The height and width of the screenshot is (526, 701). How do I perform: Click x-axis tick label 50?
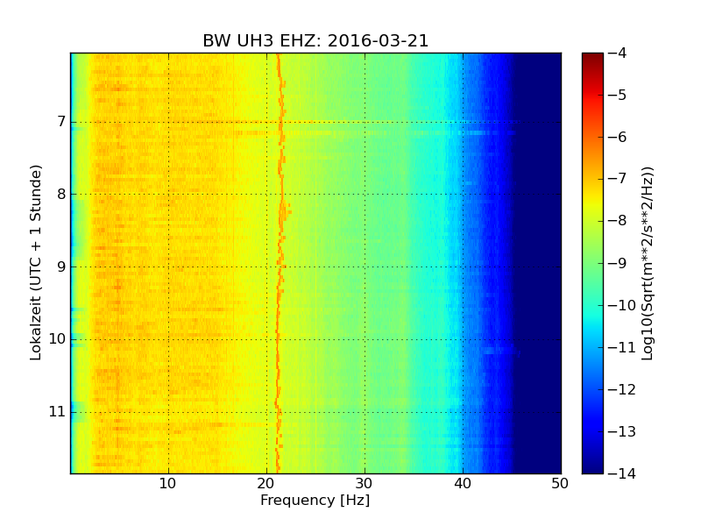(x=560, y=484)
